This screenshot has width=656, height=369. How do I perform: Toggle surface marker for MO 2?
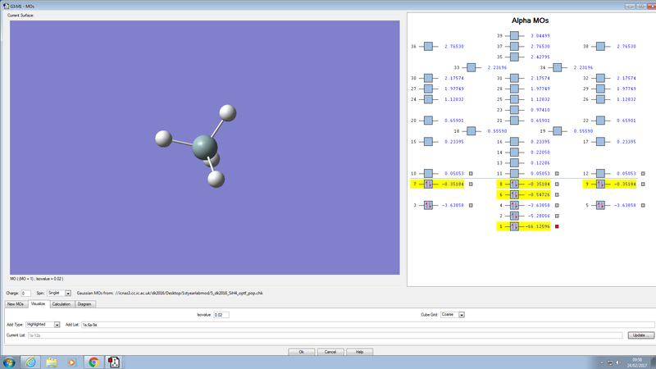[x=557, y=216]
